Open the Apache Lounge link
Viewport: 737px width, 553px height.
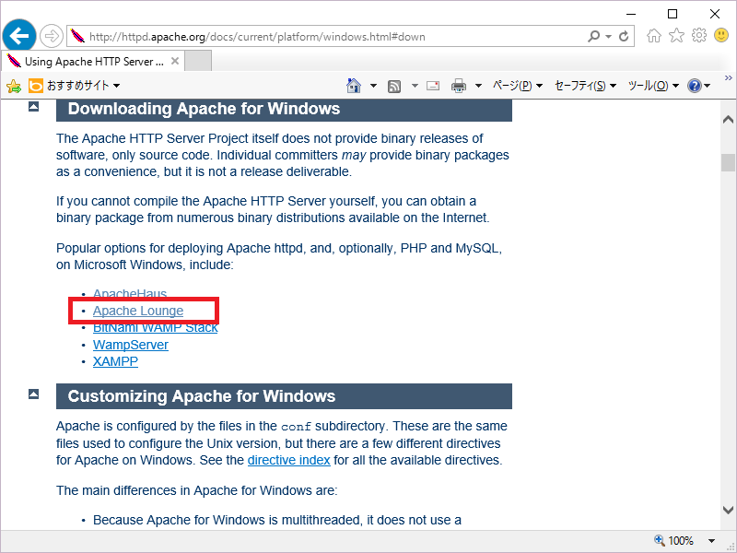point(137,311)
